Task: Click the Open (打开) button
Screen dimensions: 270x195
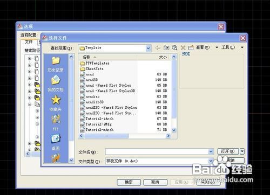Action: click(228, 151)
